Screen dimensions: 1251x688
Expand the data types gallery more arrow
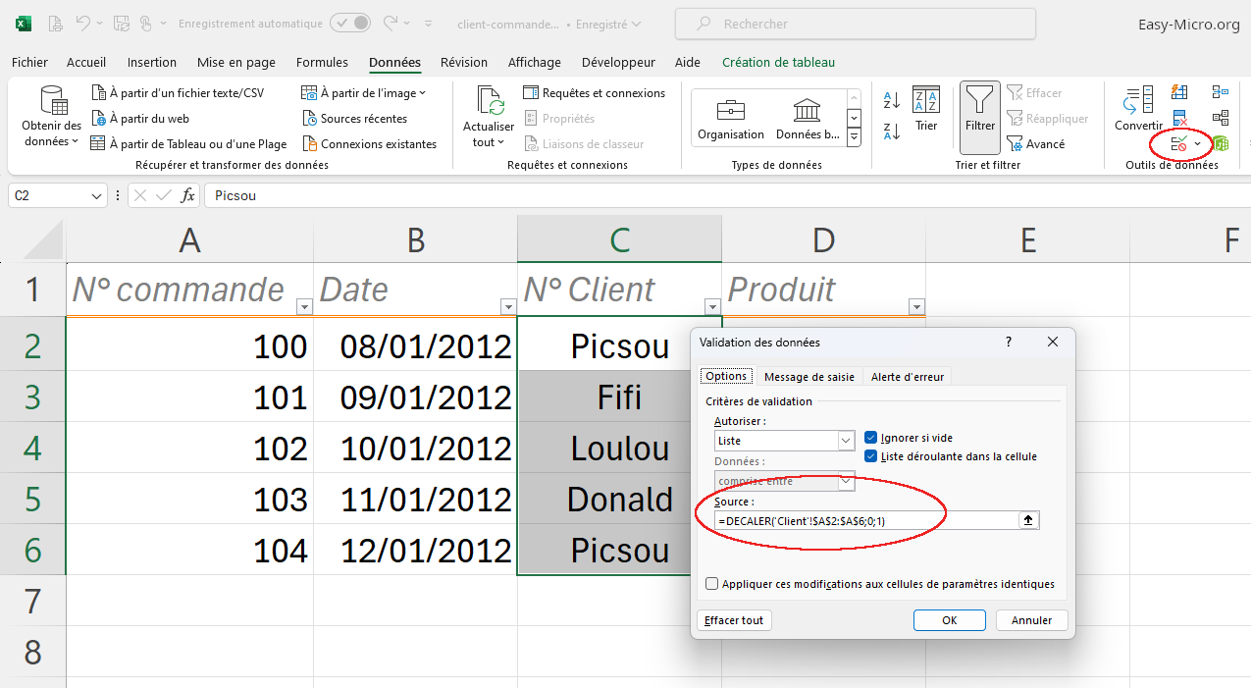pos(854,136)
